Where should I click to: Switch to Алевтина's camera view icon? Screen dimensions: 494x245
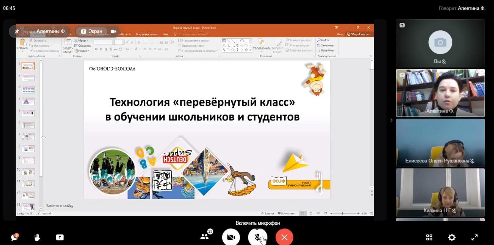pos(114,31)
